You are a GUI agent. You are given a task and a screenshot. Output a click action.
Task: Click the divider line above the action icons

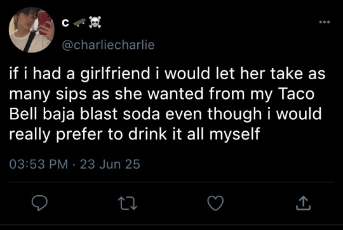click(171, 182)
